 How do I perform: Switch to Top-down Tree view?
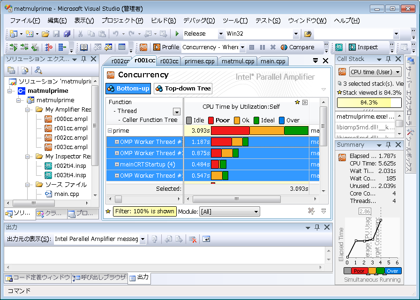(x=183, y=89)
